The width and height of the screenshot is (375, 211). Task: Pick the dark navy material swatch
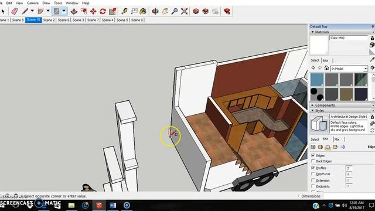pyautogui.click(x=361, y=94)
